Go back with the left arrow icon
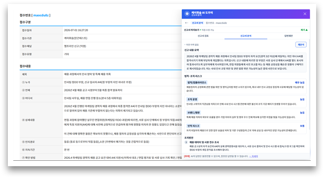The height and width of the screenshot is (177, 323). (x=186, y=23)
